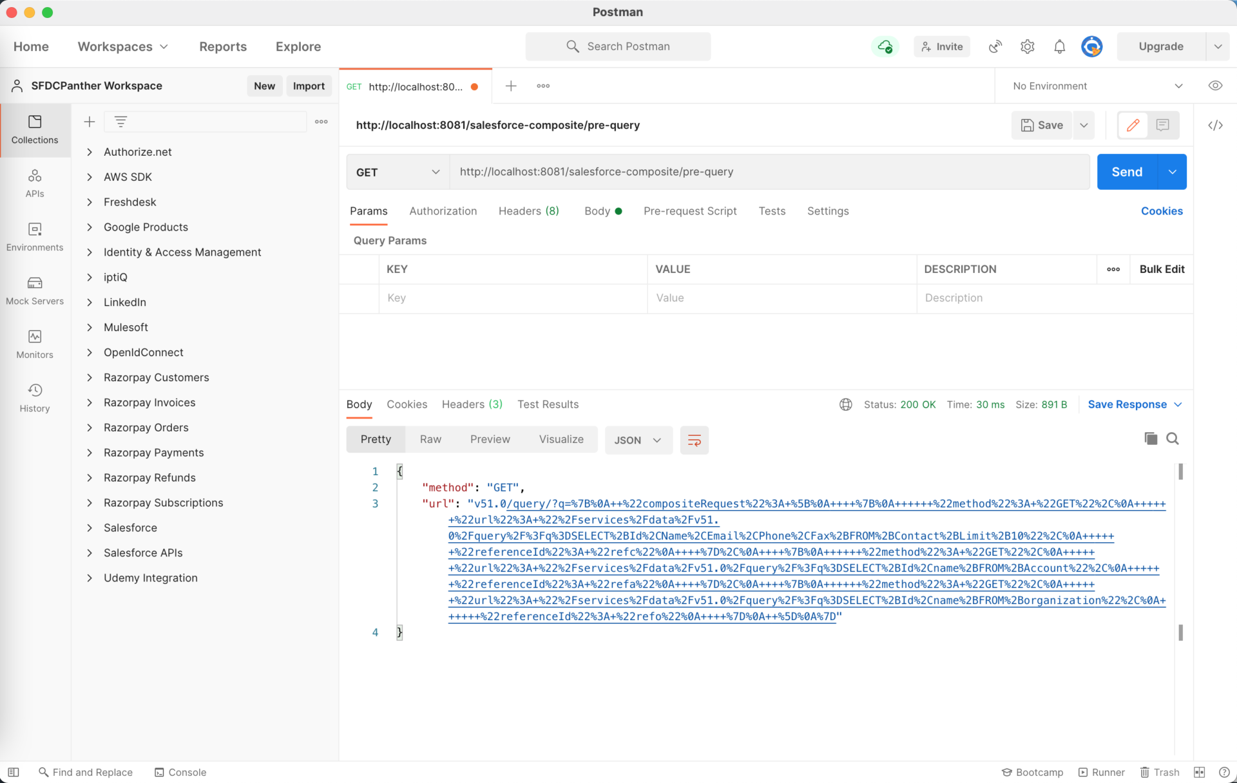Toggle the code snippet panel
Screen dimensions: 1237x783
pos(1216,125)
